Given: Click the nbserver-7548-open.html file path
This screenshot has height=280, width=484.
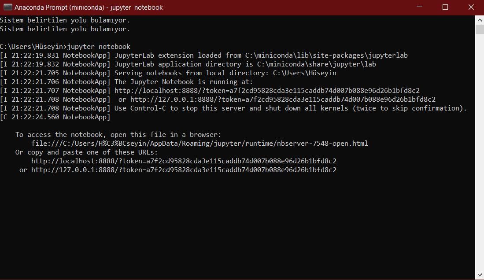Looking at the screenshot, I should (x=200, y=144).
